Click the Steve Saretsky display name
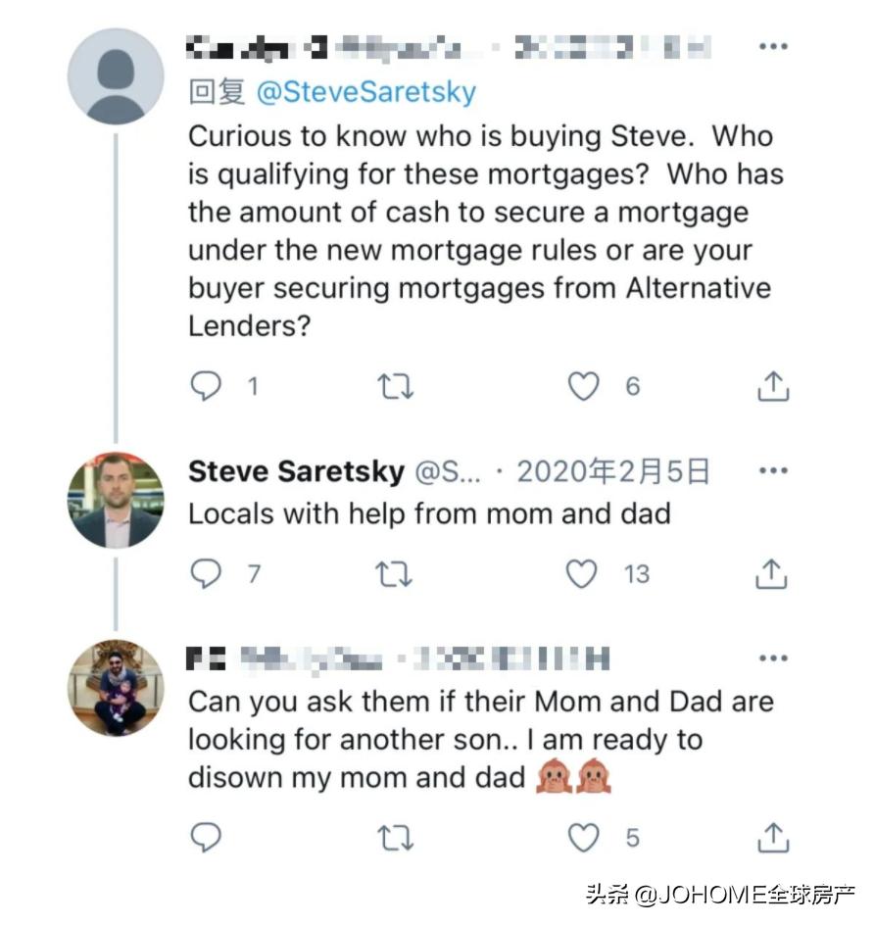Screen dimensions: 874x925 296,472
